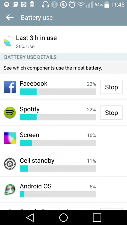Open Last 3 h in use details
The height and width of the screenshot is (225, 127).
(63, 41)
